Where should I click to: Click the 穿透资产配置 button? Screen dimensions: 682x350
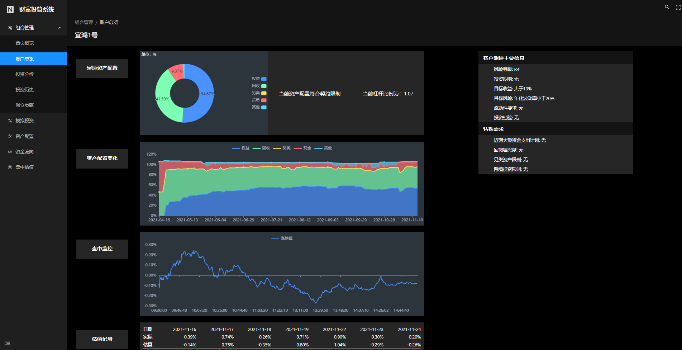pyautogui.click(x=102, y=68)
